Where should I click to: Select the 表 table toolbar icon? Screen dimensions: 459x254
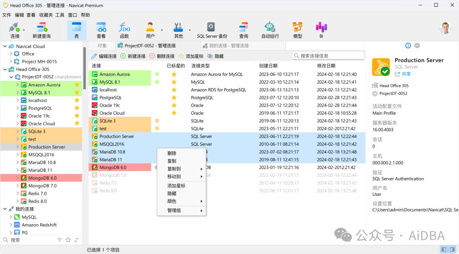point(76,27)
